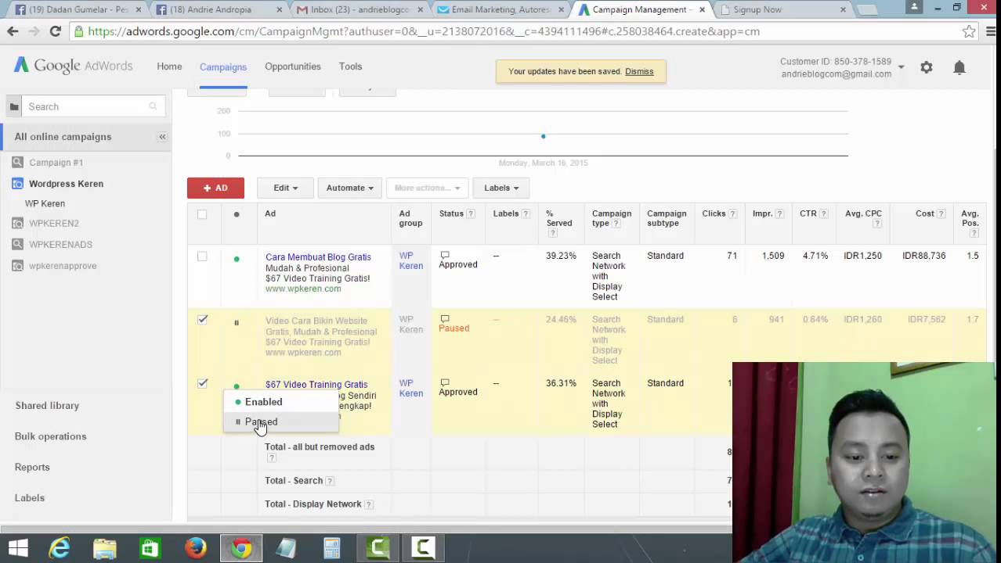Open the Automate dropdown

point(349,188)
